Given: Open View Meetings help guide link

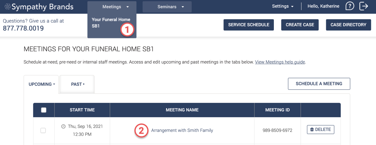Looking at the screenshot, I should pyautogui.click(x=280, y=62).
